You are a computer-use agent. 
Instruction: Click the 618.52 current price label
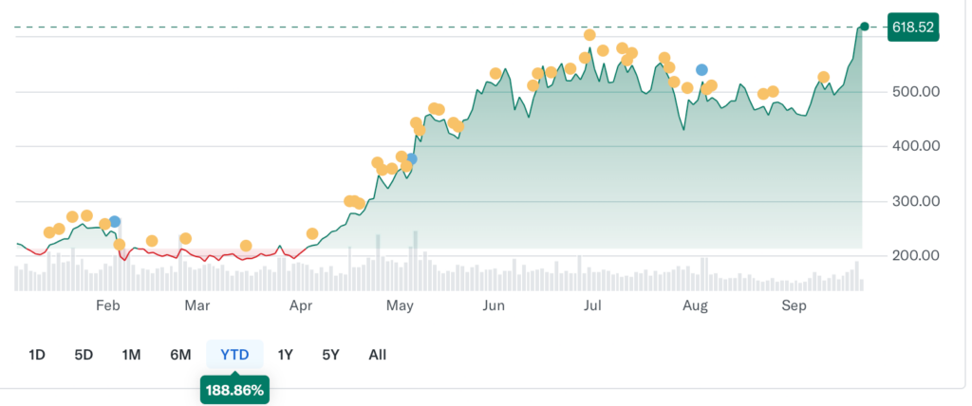pos(913,28)
